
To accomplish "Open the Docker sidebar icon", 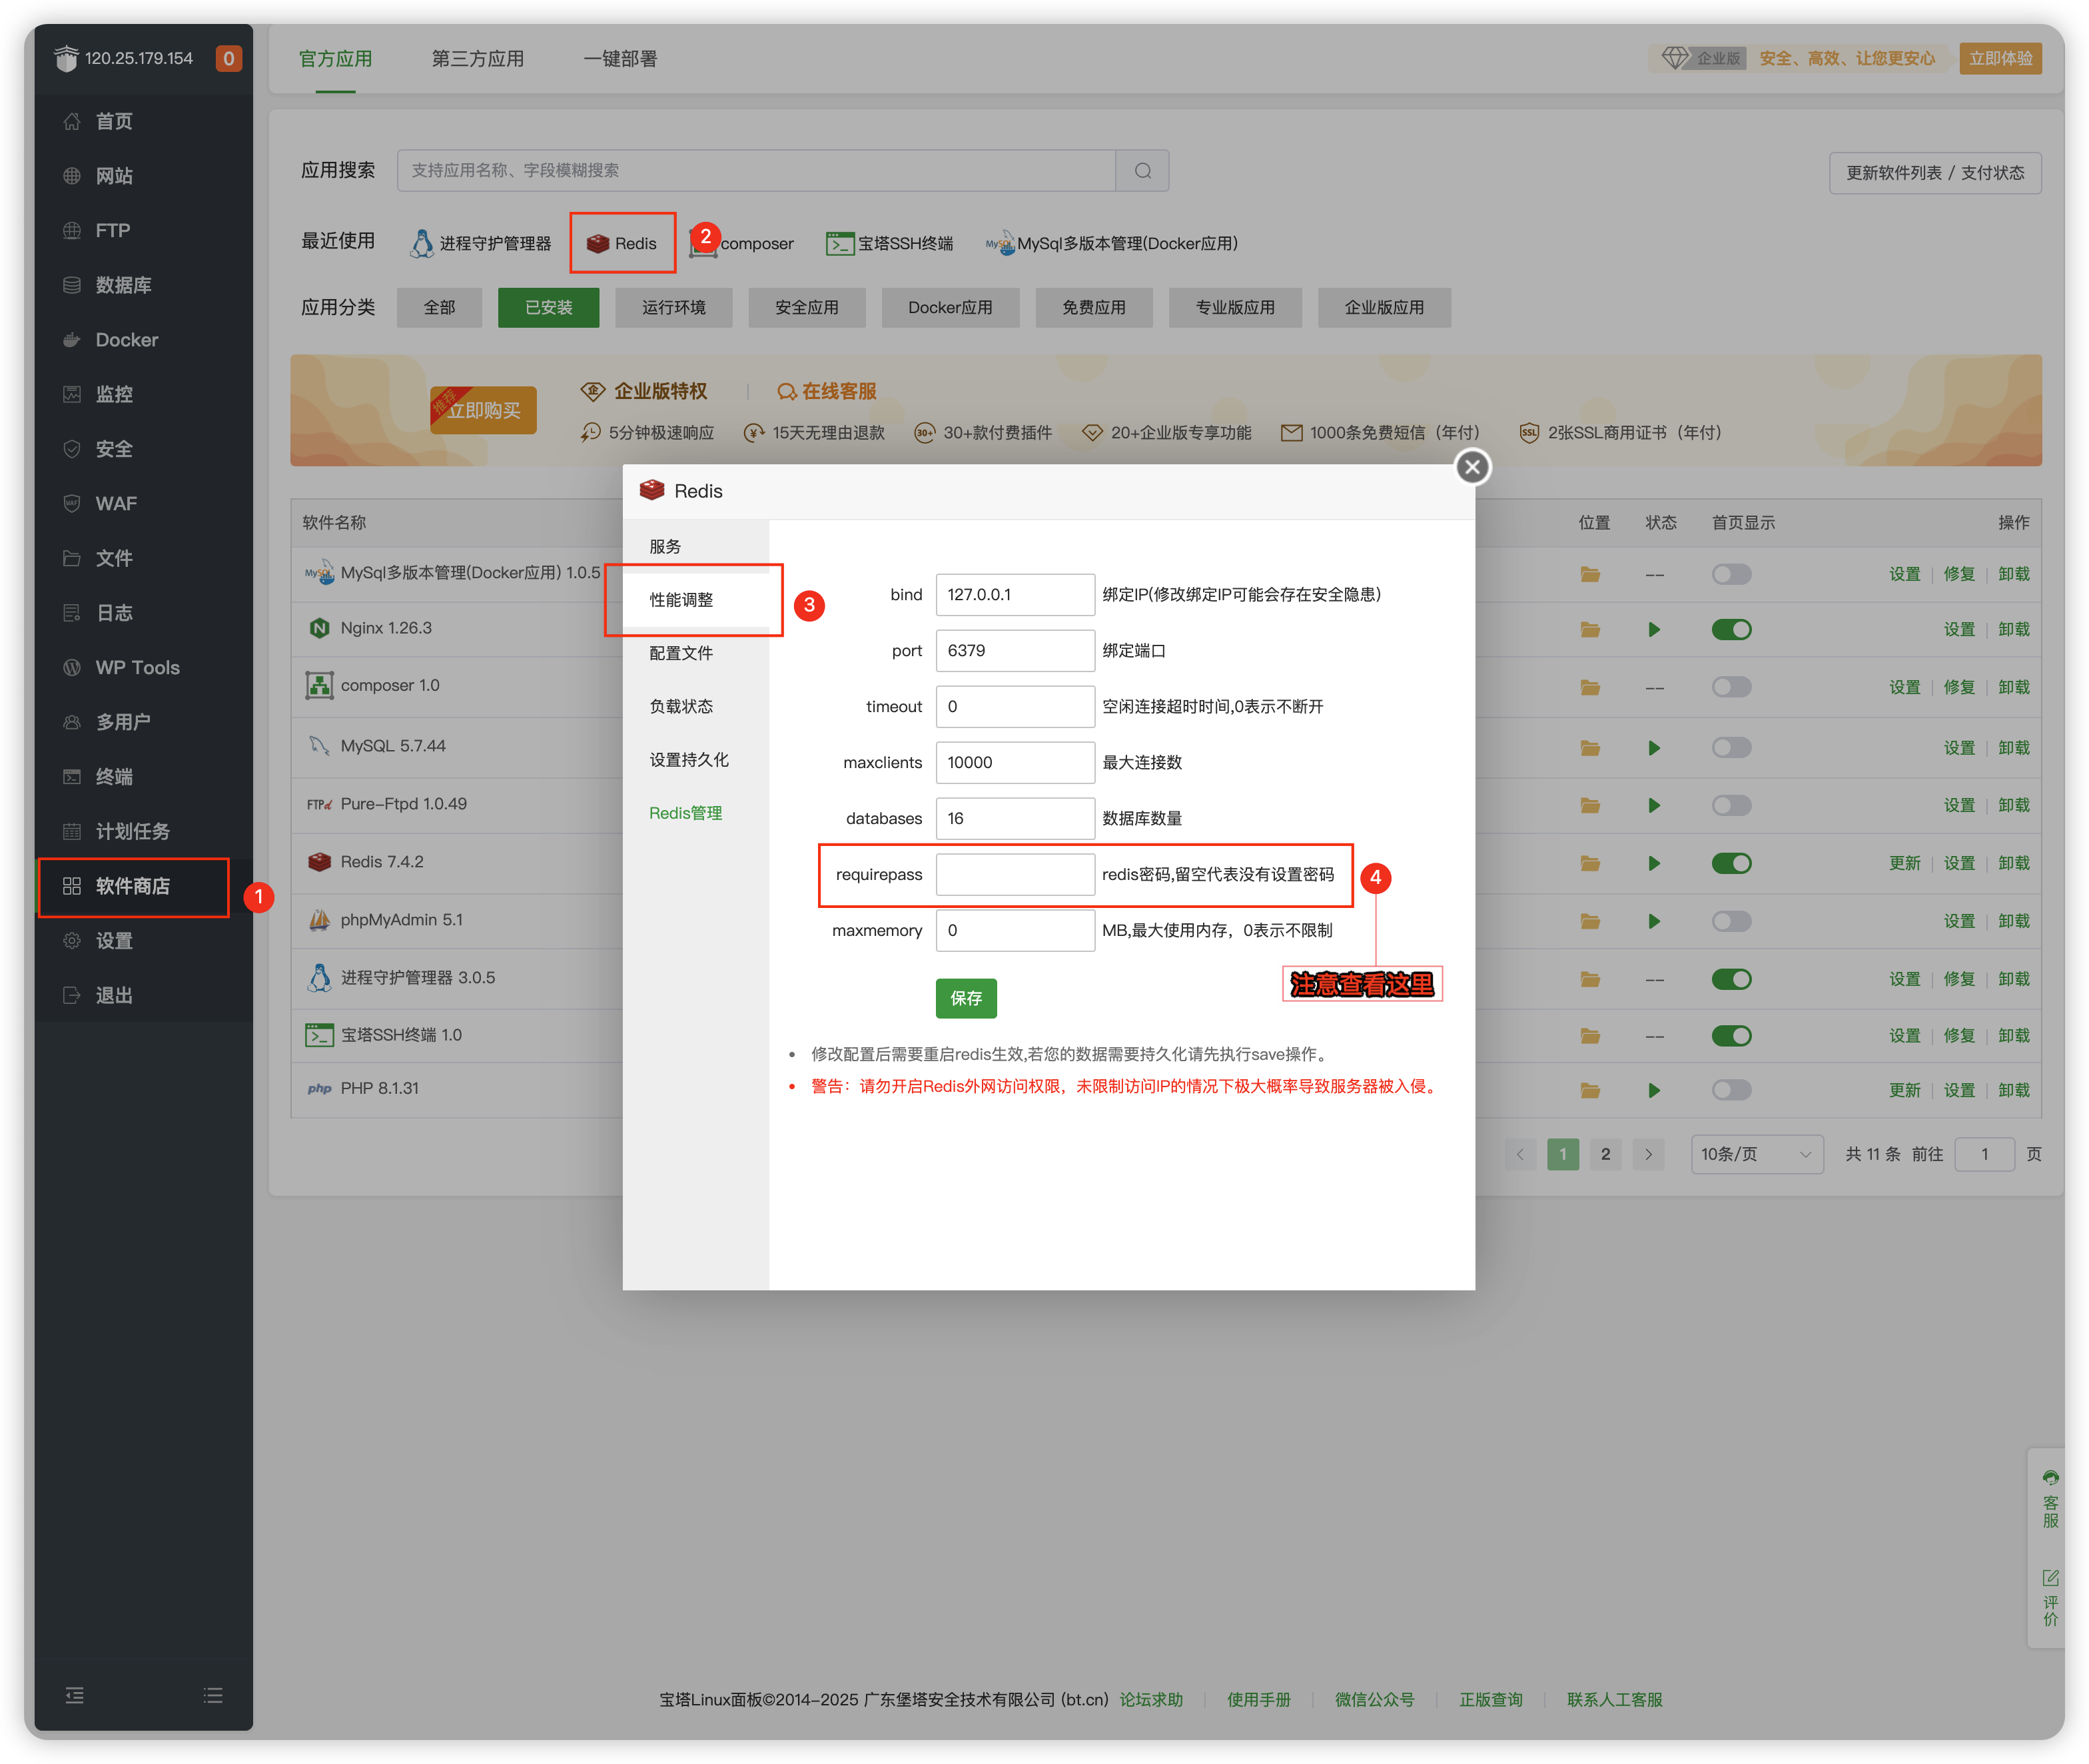I will [x=72, y=340].
